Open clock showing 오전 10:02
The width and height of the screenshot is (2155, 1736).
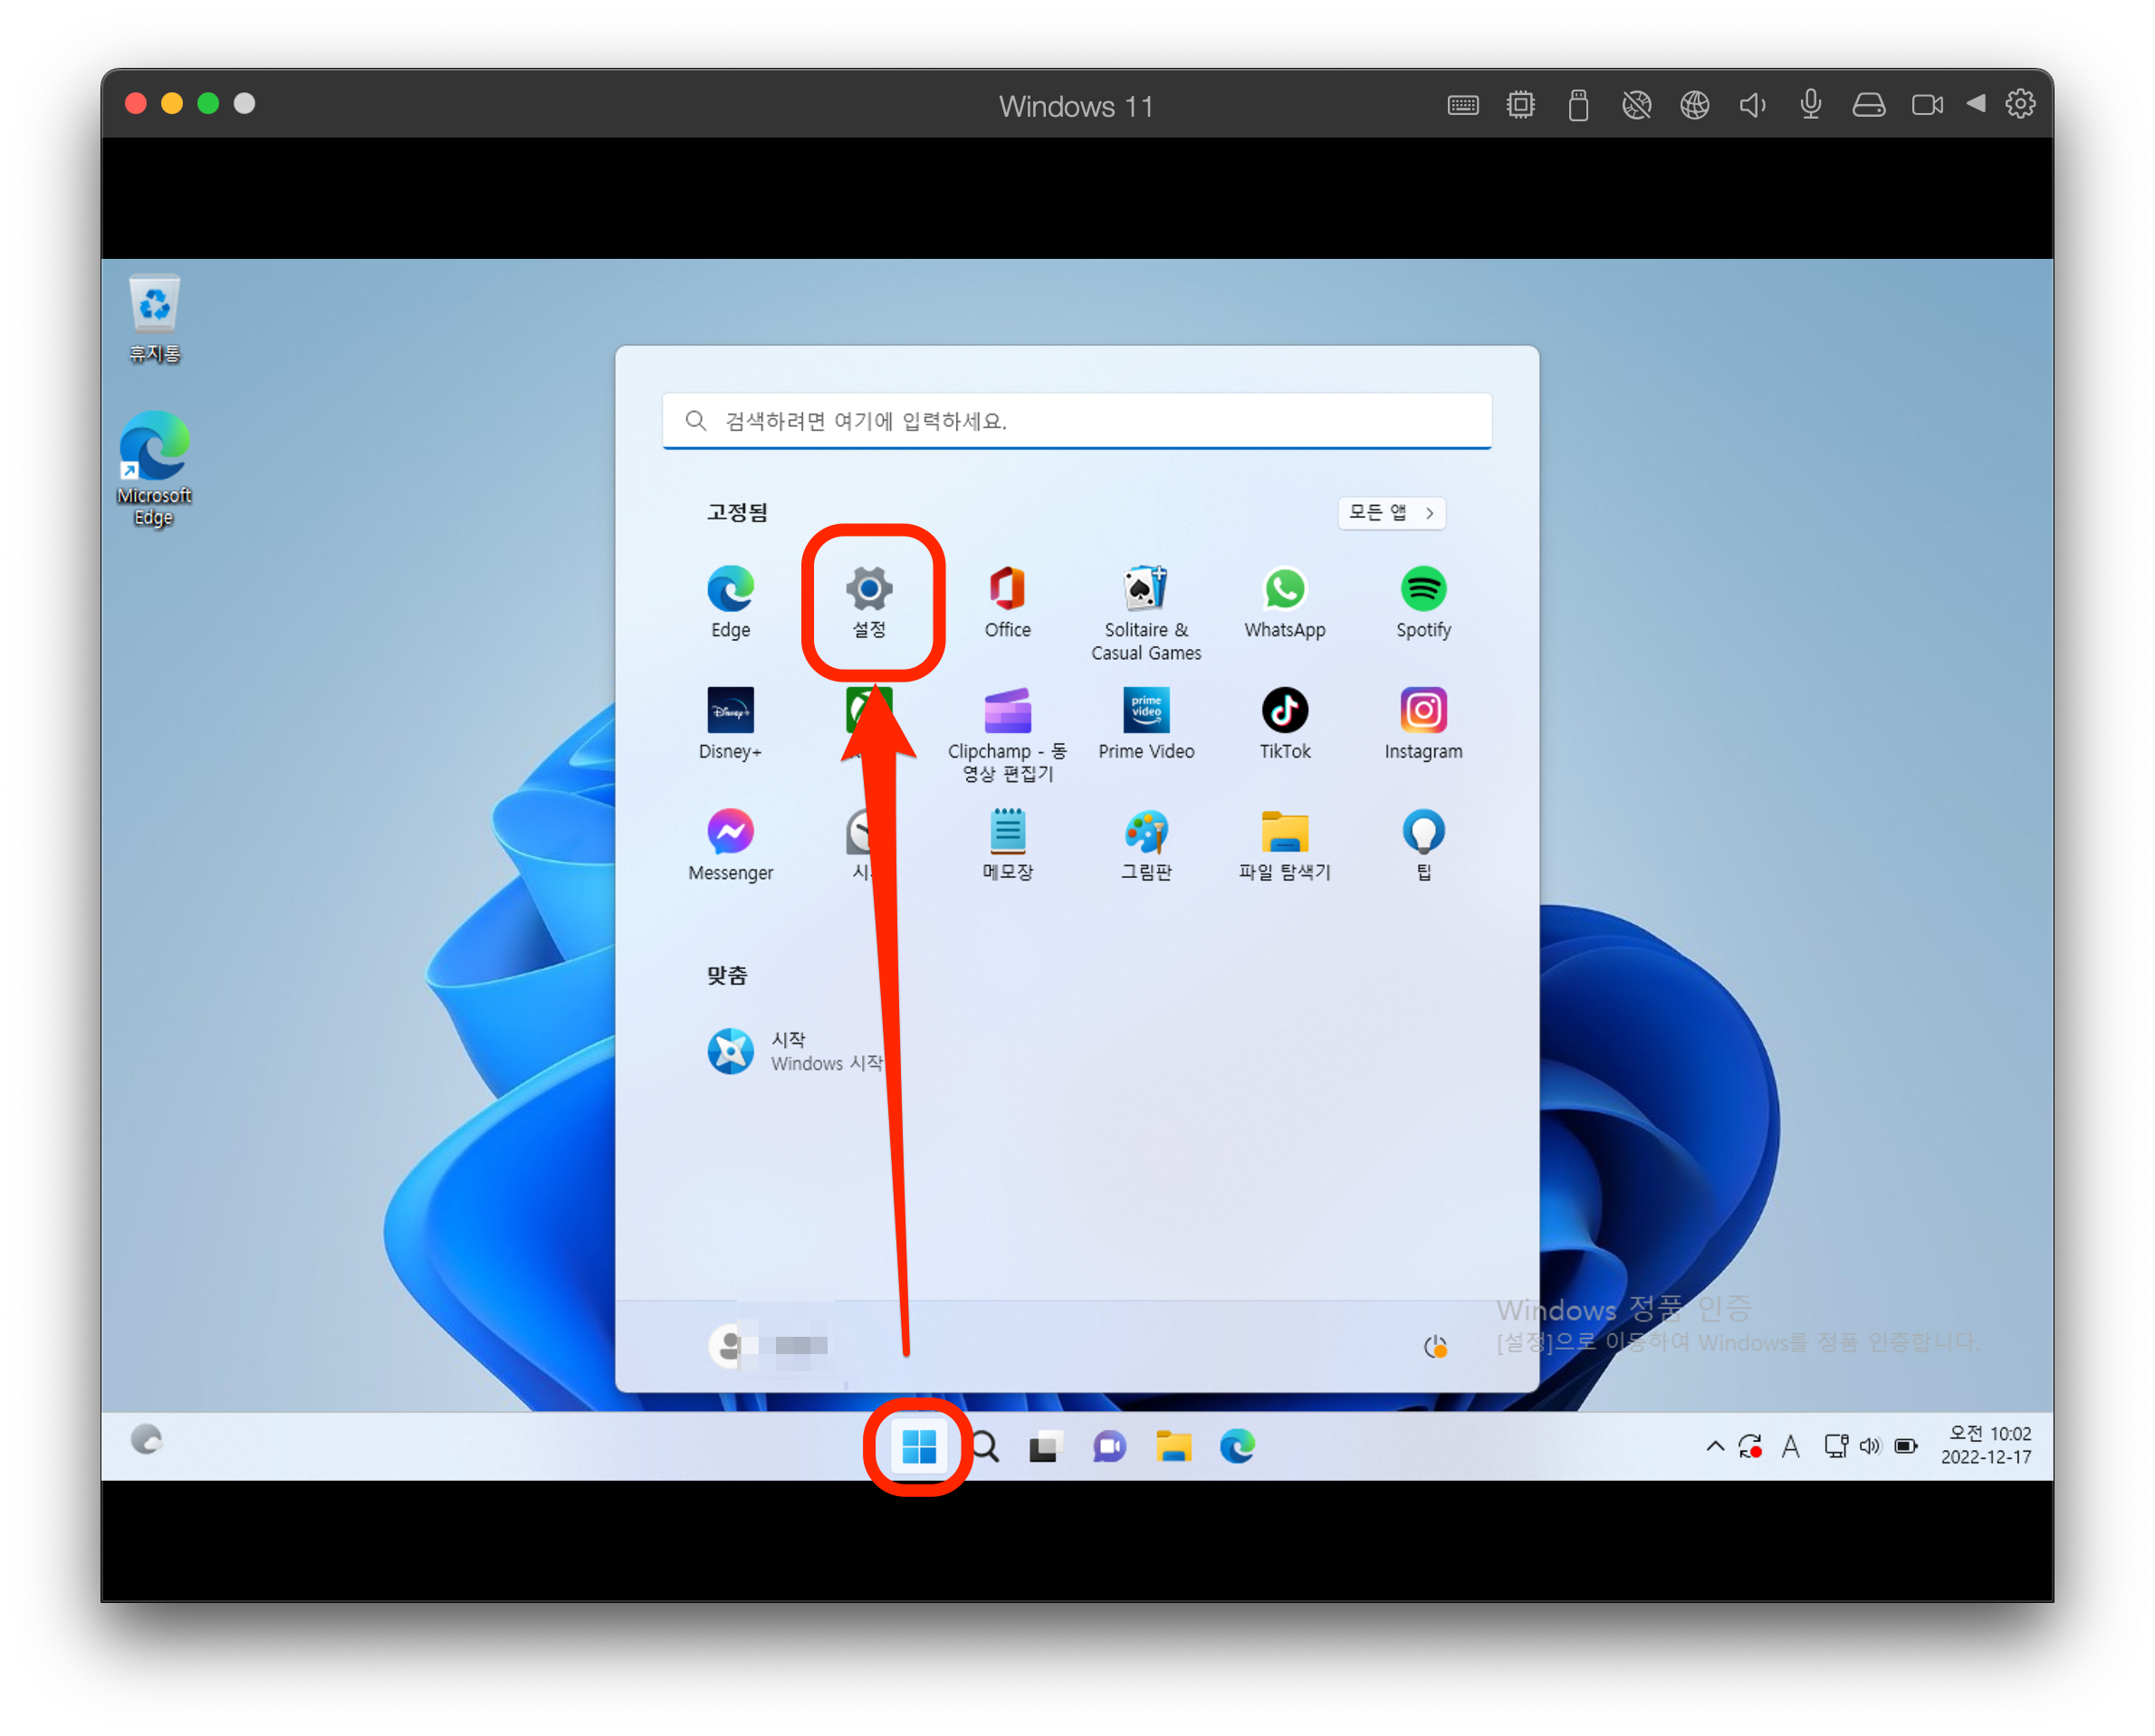click(1986, 1445)
